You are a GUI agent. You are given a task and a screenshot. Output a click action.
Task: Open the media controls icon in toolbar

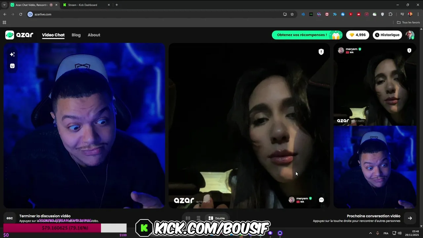point(402,14)
